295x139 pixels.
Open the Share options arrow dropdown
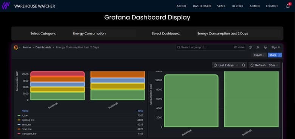(280, 55)
